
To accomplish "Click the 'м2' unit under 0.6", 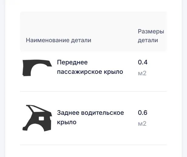I will coord(142,124).
